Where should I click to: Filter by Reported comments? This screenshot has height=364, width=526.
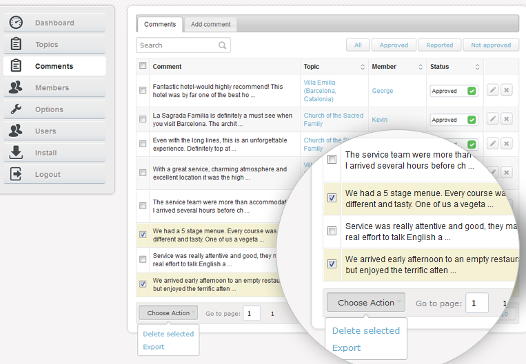pyautogui.click(x=439, y=45)
